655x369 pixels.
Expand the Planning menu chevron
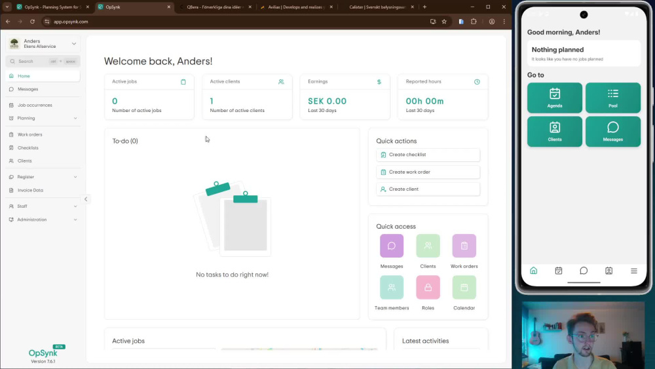(75, 118)
